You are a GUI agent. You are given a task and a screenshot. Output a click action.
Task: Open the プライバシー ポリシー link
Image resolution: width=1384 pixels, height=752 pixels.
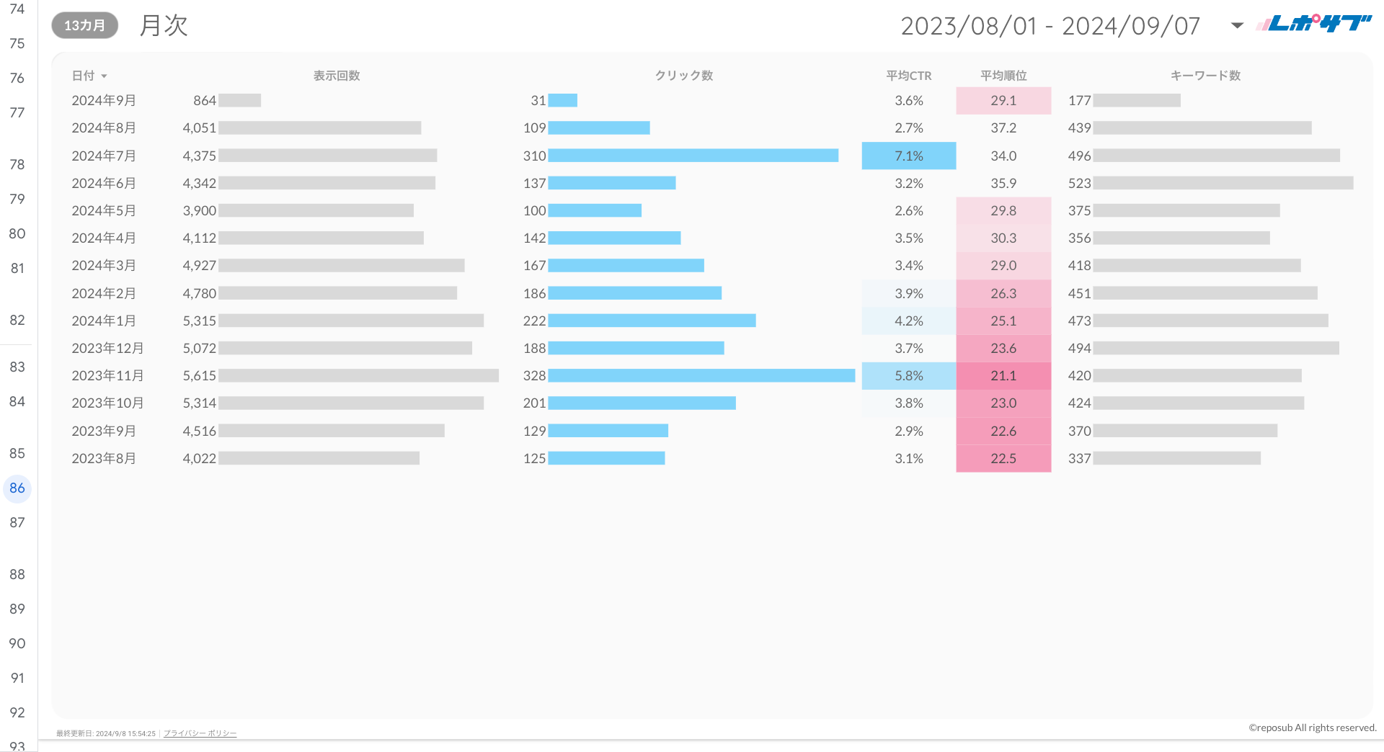click(200, 733)
